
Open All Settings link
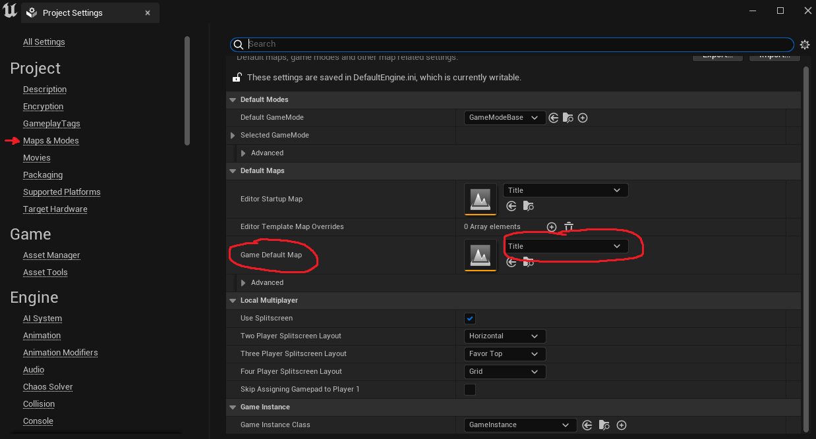click(x=44, y=42)
